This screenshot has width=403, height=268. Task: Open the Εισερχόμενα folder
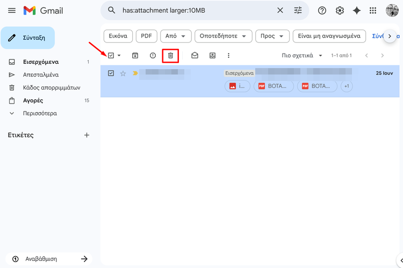pos(41,62)
